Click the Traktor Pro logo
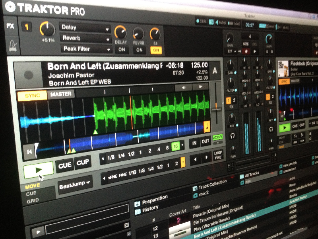The image size is (318, 239). point(45,8)
